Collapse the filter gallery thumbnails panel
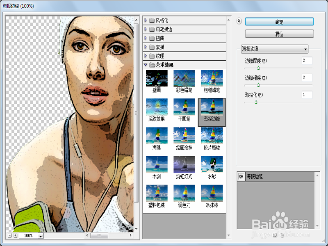Screen dimensions: 328x246 (239, 21)
